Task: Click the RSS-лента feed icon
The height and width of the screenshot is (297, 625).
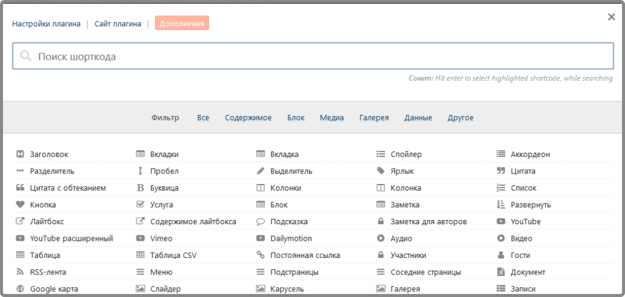Action: (x=20, y=272)
